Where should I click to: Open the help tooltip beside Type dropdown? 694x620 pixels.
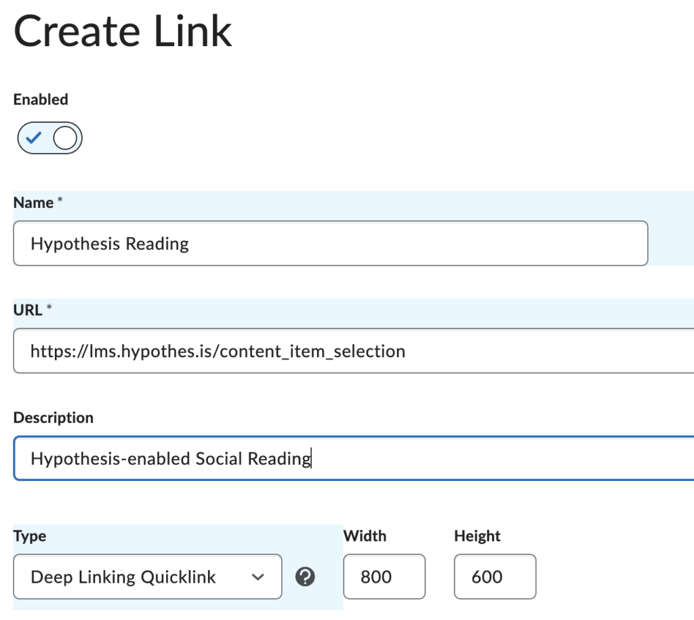click(306, 577)
